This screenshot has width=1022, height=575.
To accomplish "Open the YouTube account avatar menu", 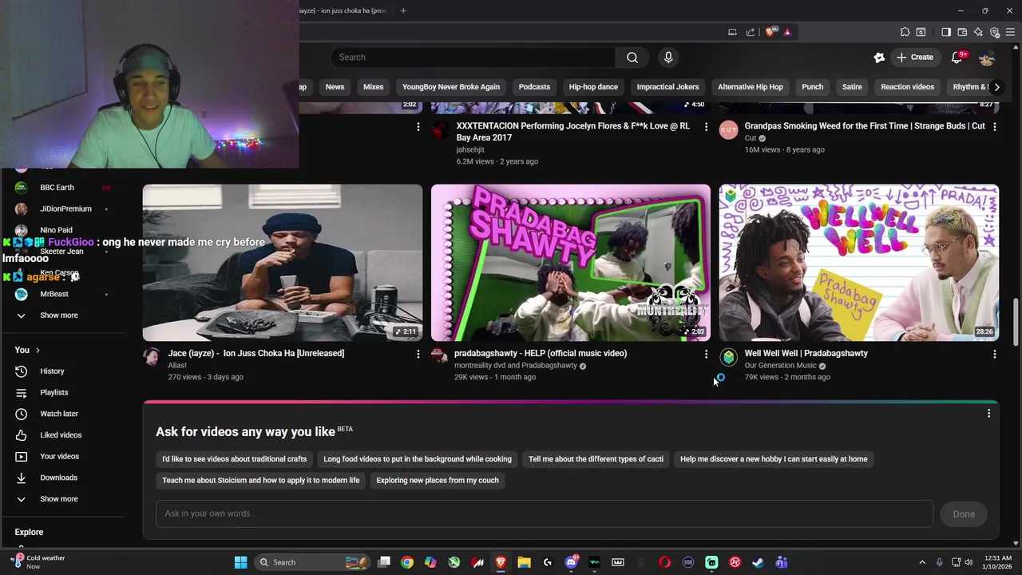I will click(x=987, y=57).
